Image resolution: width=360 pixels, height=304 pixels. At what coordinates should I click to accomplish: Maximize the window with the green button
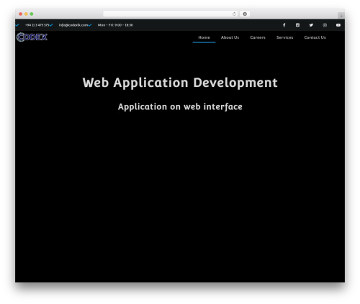[32, 14]
